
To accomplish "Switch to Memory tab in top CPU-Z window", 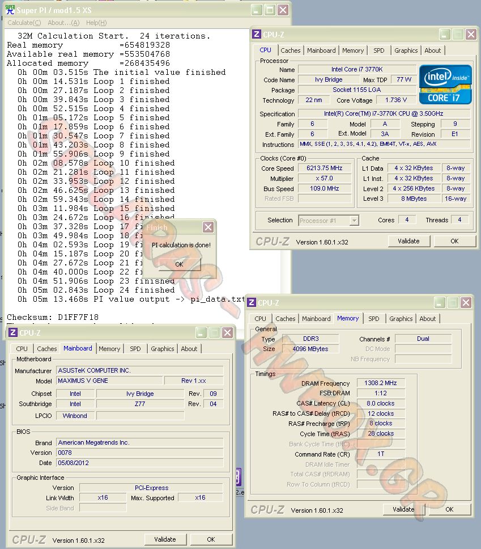I will [x=353, y=50].
